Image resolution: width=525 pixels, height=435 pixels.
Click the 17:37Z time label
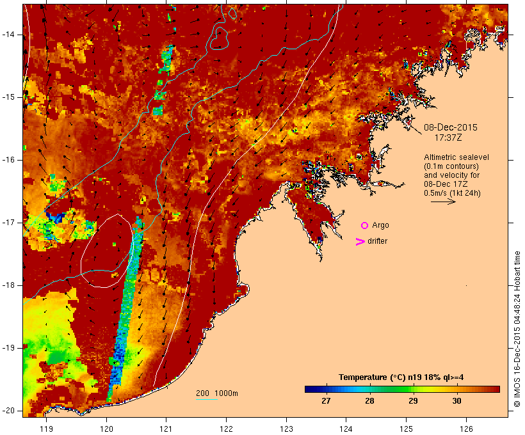tap(448, 138)
